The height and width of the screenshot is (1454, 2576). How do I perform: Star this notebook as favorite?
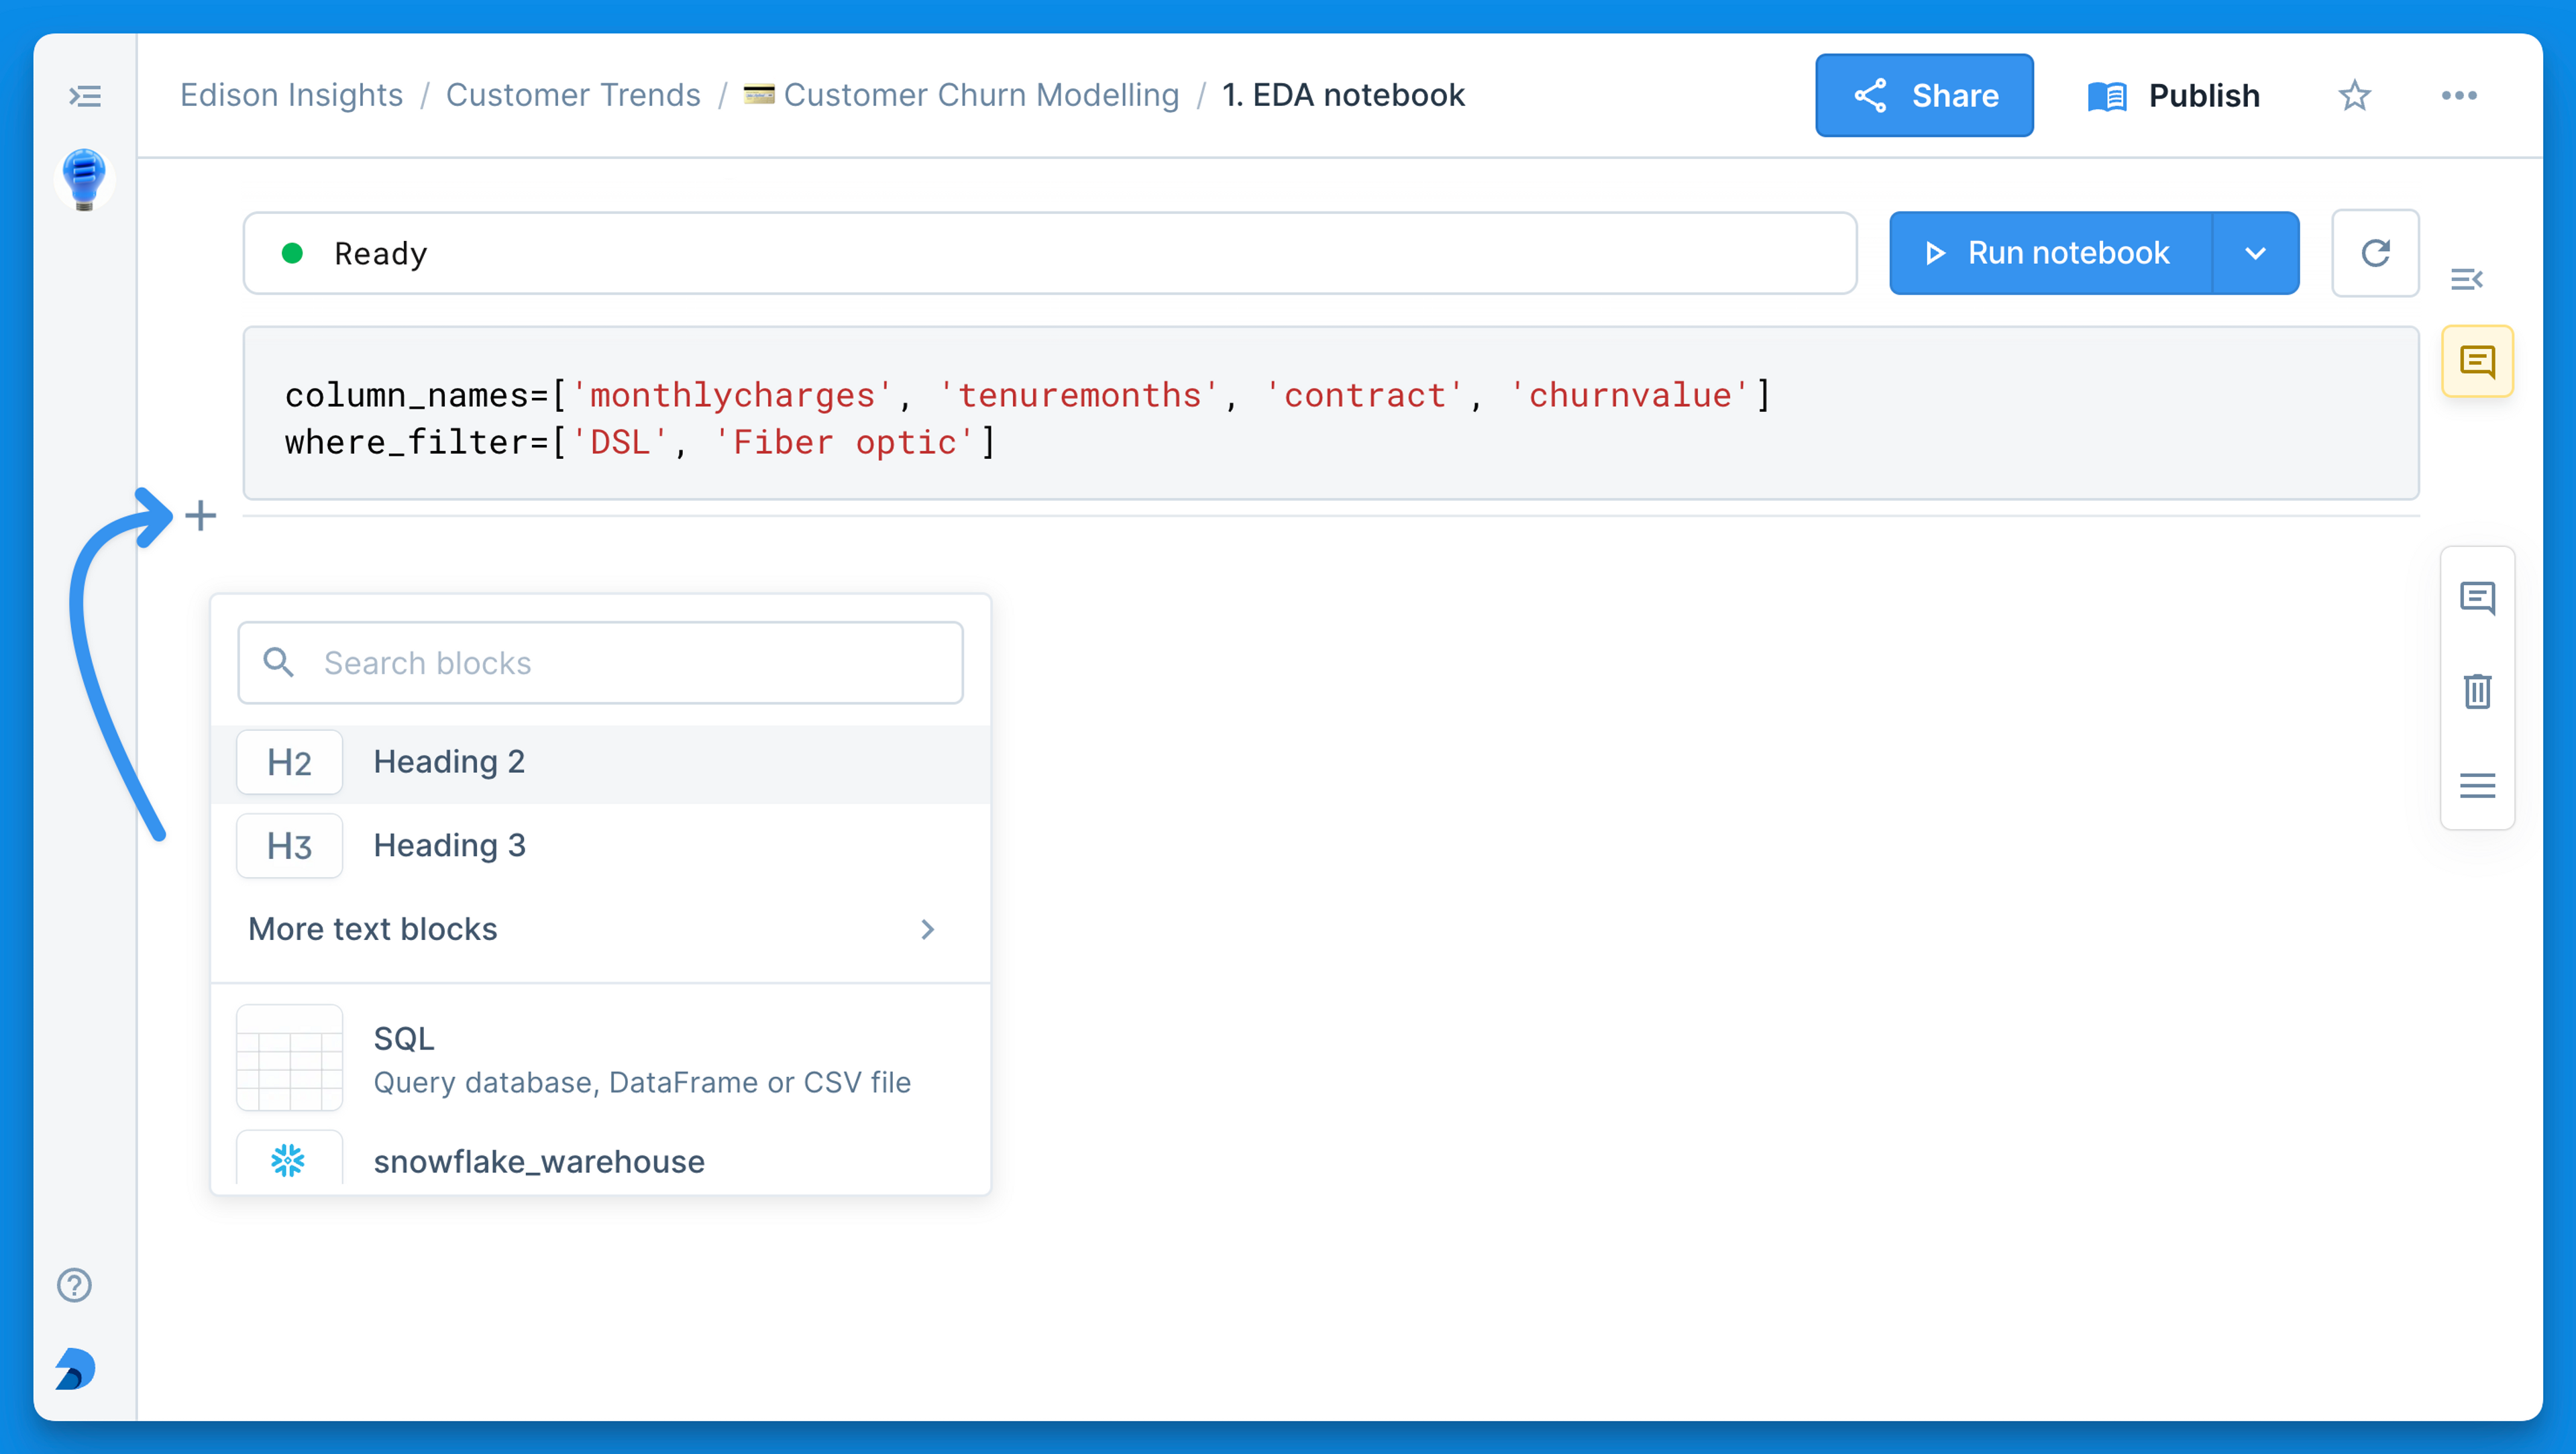(x=2354, y=96)
